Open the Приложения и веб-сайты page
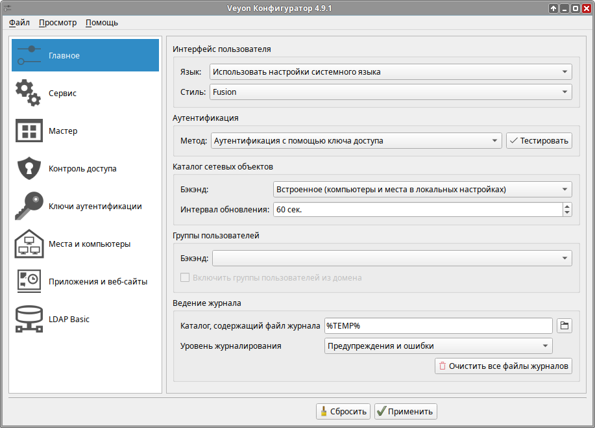The height and width of the screenshot is (428, 595). pyautogui.click(x=86, y=281)
